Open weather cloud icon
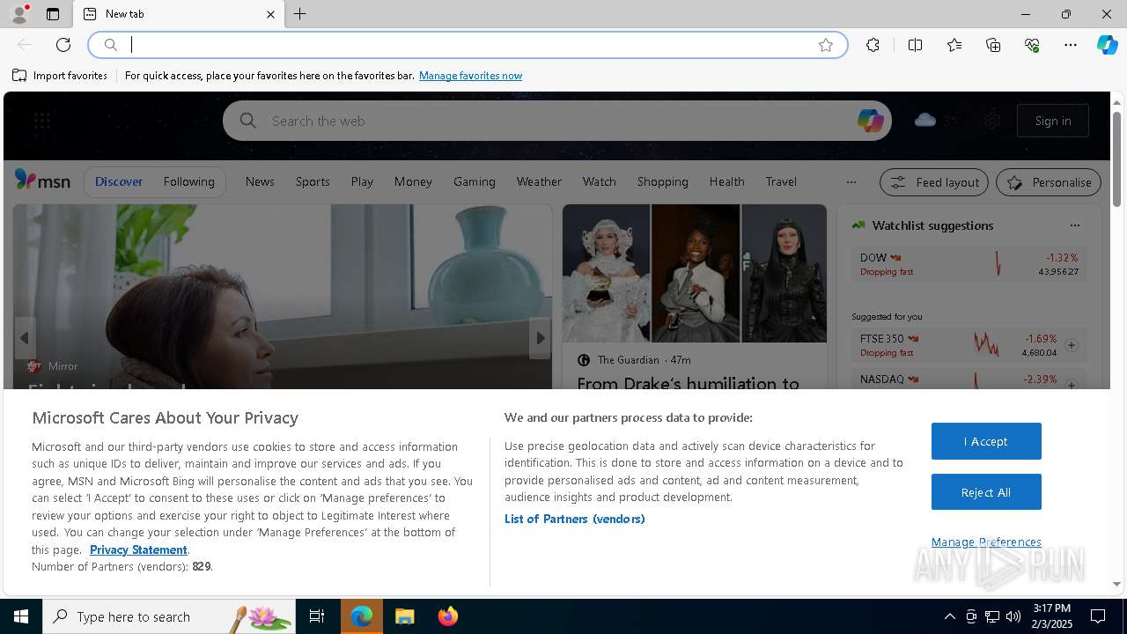The image size is (1127, 634). (x=925, y=120)
